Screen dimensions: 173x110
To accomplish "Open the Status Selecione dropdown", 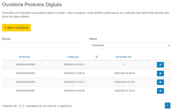I will [130, 45].
